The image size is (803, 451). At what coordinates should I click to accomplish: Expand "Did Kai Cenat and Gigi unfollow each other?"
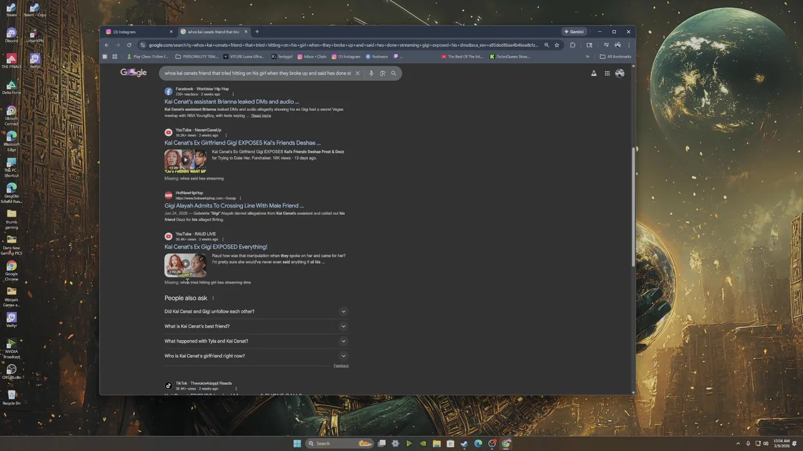point(256,311)
